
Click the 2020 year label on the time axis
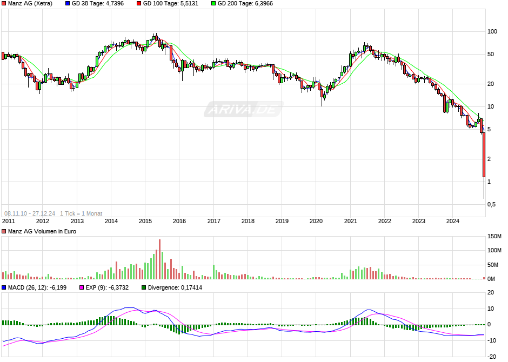pyautogui.click(x=316, y=221)
